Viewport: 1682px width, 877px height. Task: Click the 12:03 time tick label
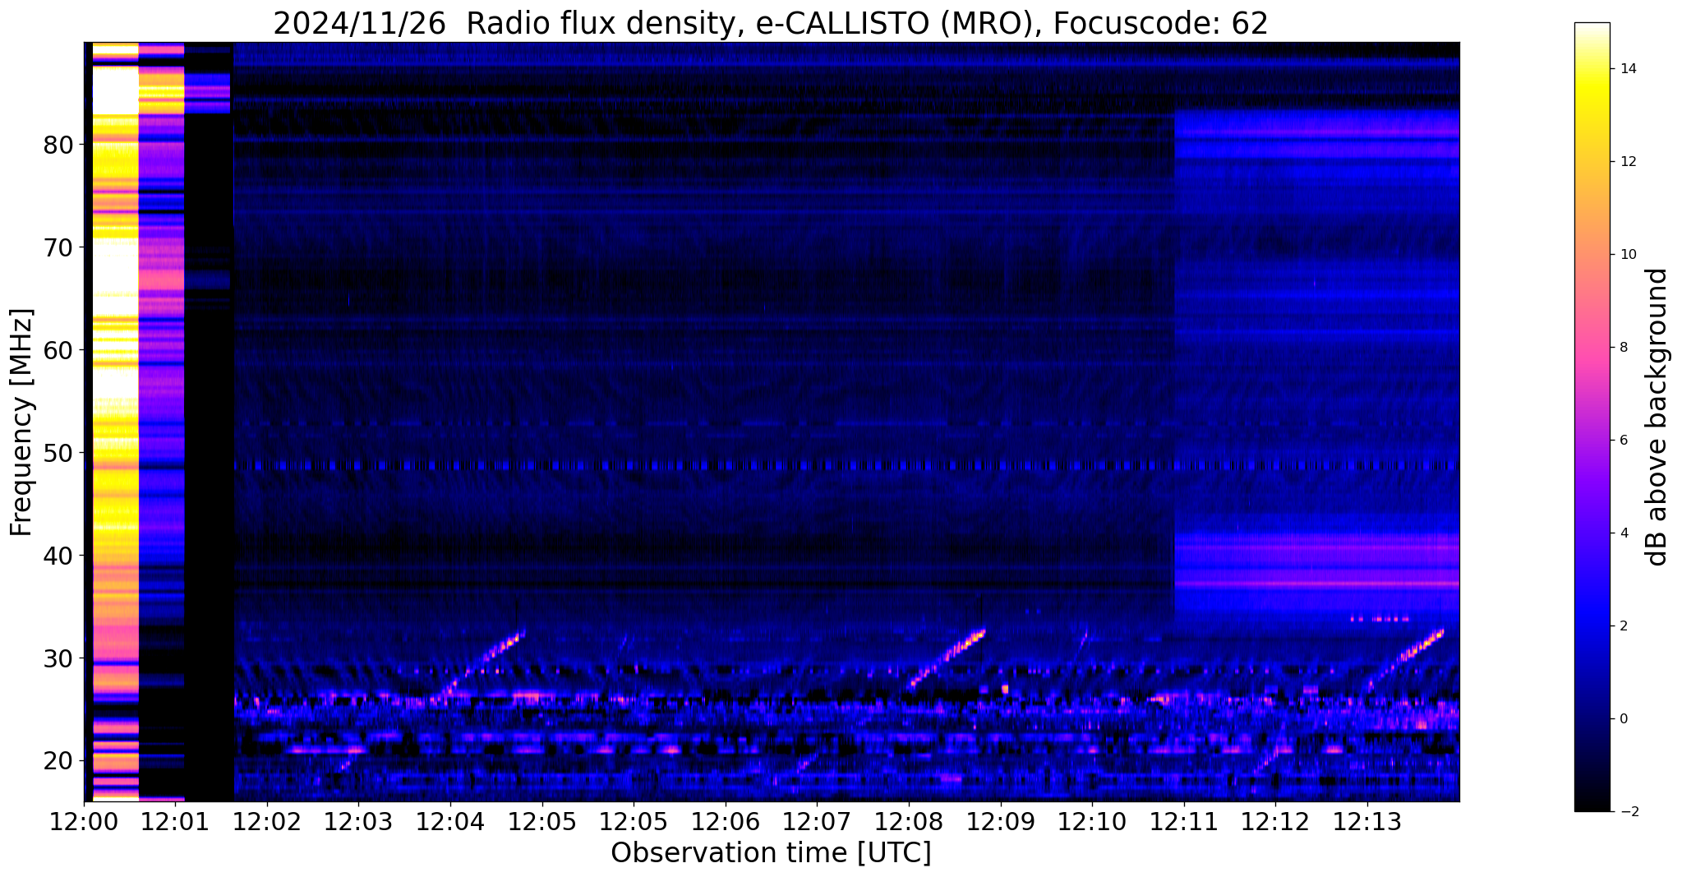click(x=358, y=821)
